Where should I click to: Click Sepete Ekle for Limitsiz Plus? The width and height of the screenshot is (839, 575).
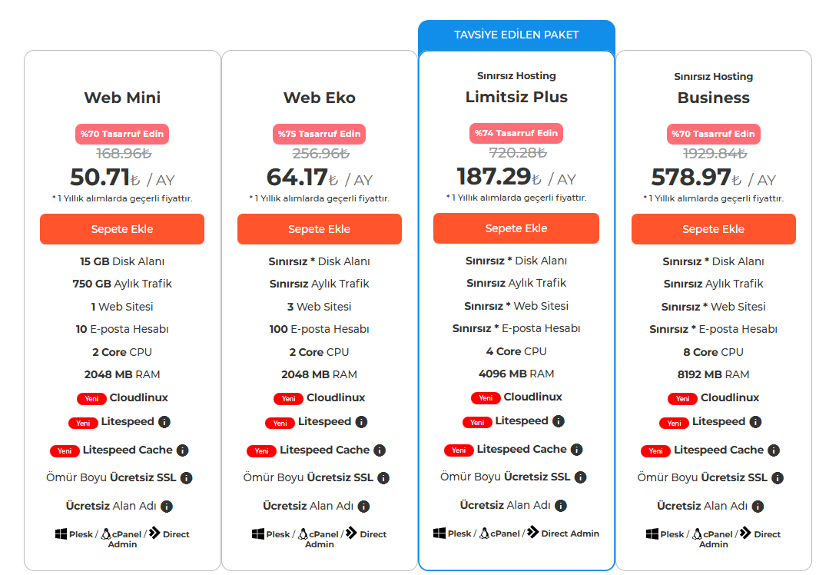click(516, 228)
